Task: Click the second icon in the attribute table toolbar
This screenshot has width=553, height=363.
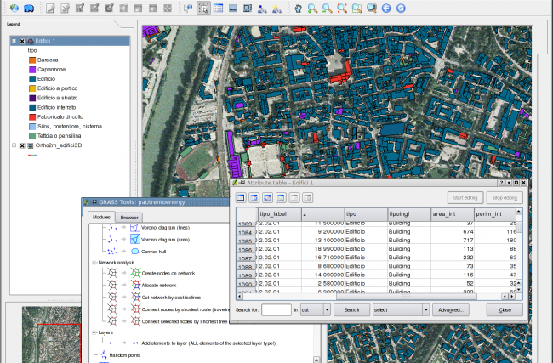Action: (x=254, y=198)
